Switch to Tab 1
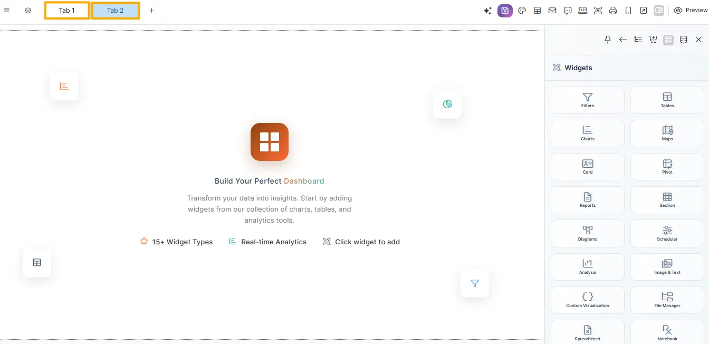Screen dimensions: 709x344 pyautogui.click(x=67, y=11)
